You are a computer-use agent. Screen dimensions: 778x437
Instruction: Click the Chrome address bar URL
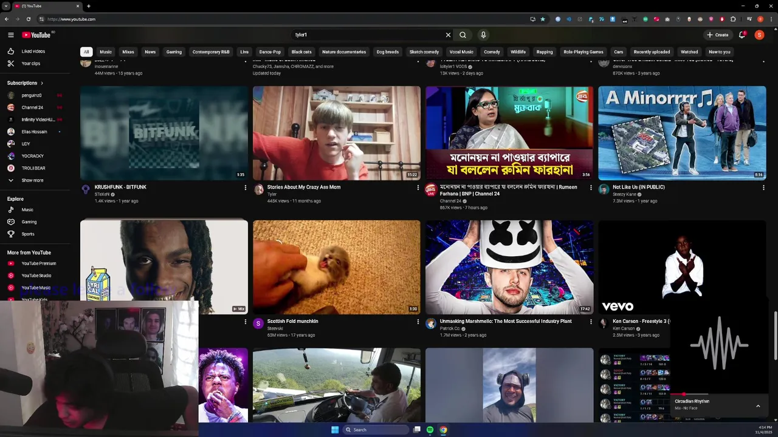71,19
